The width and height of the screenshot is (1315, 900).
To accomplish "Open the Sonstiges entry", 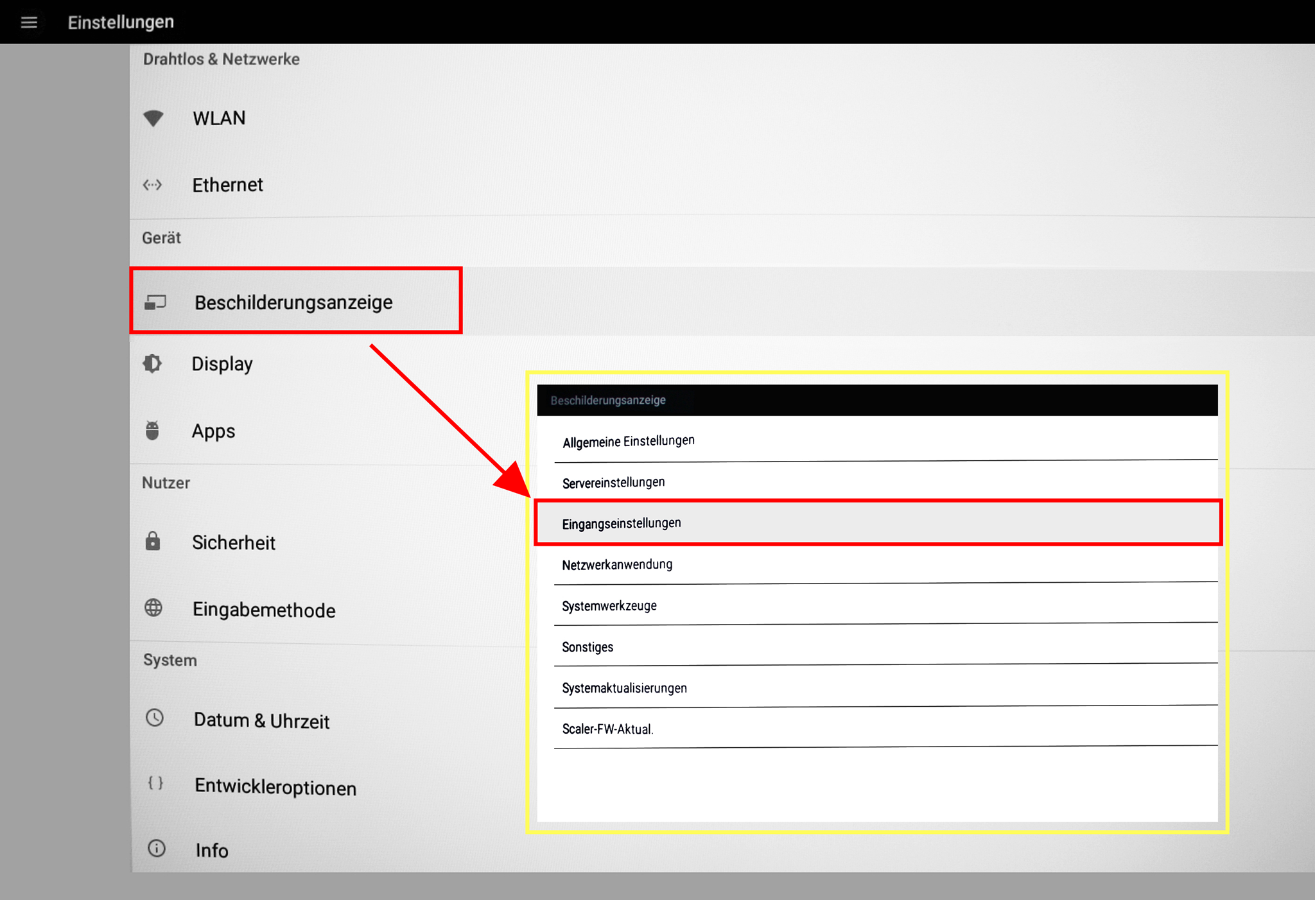I will 588,647.
